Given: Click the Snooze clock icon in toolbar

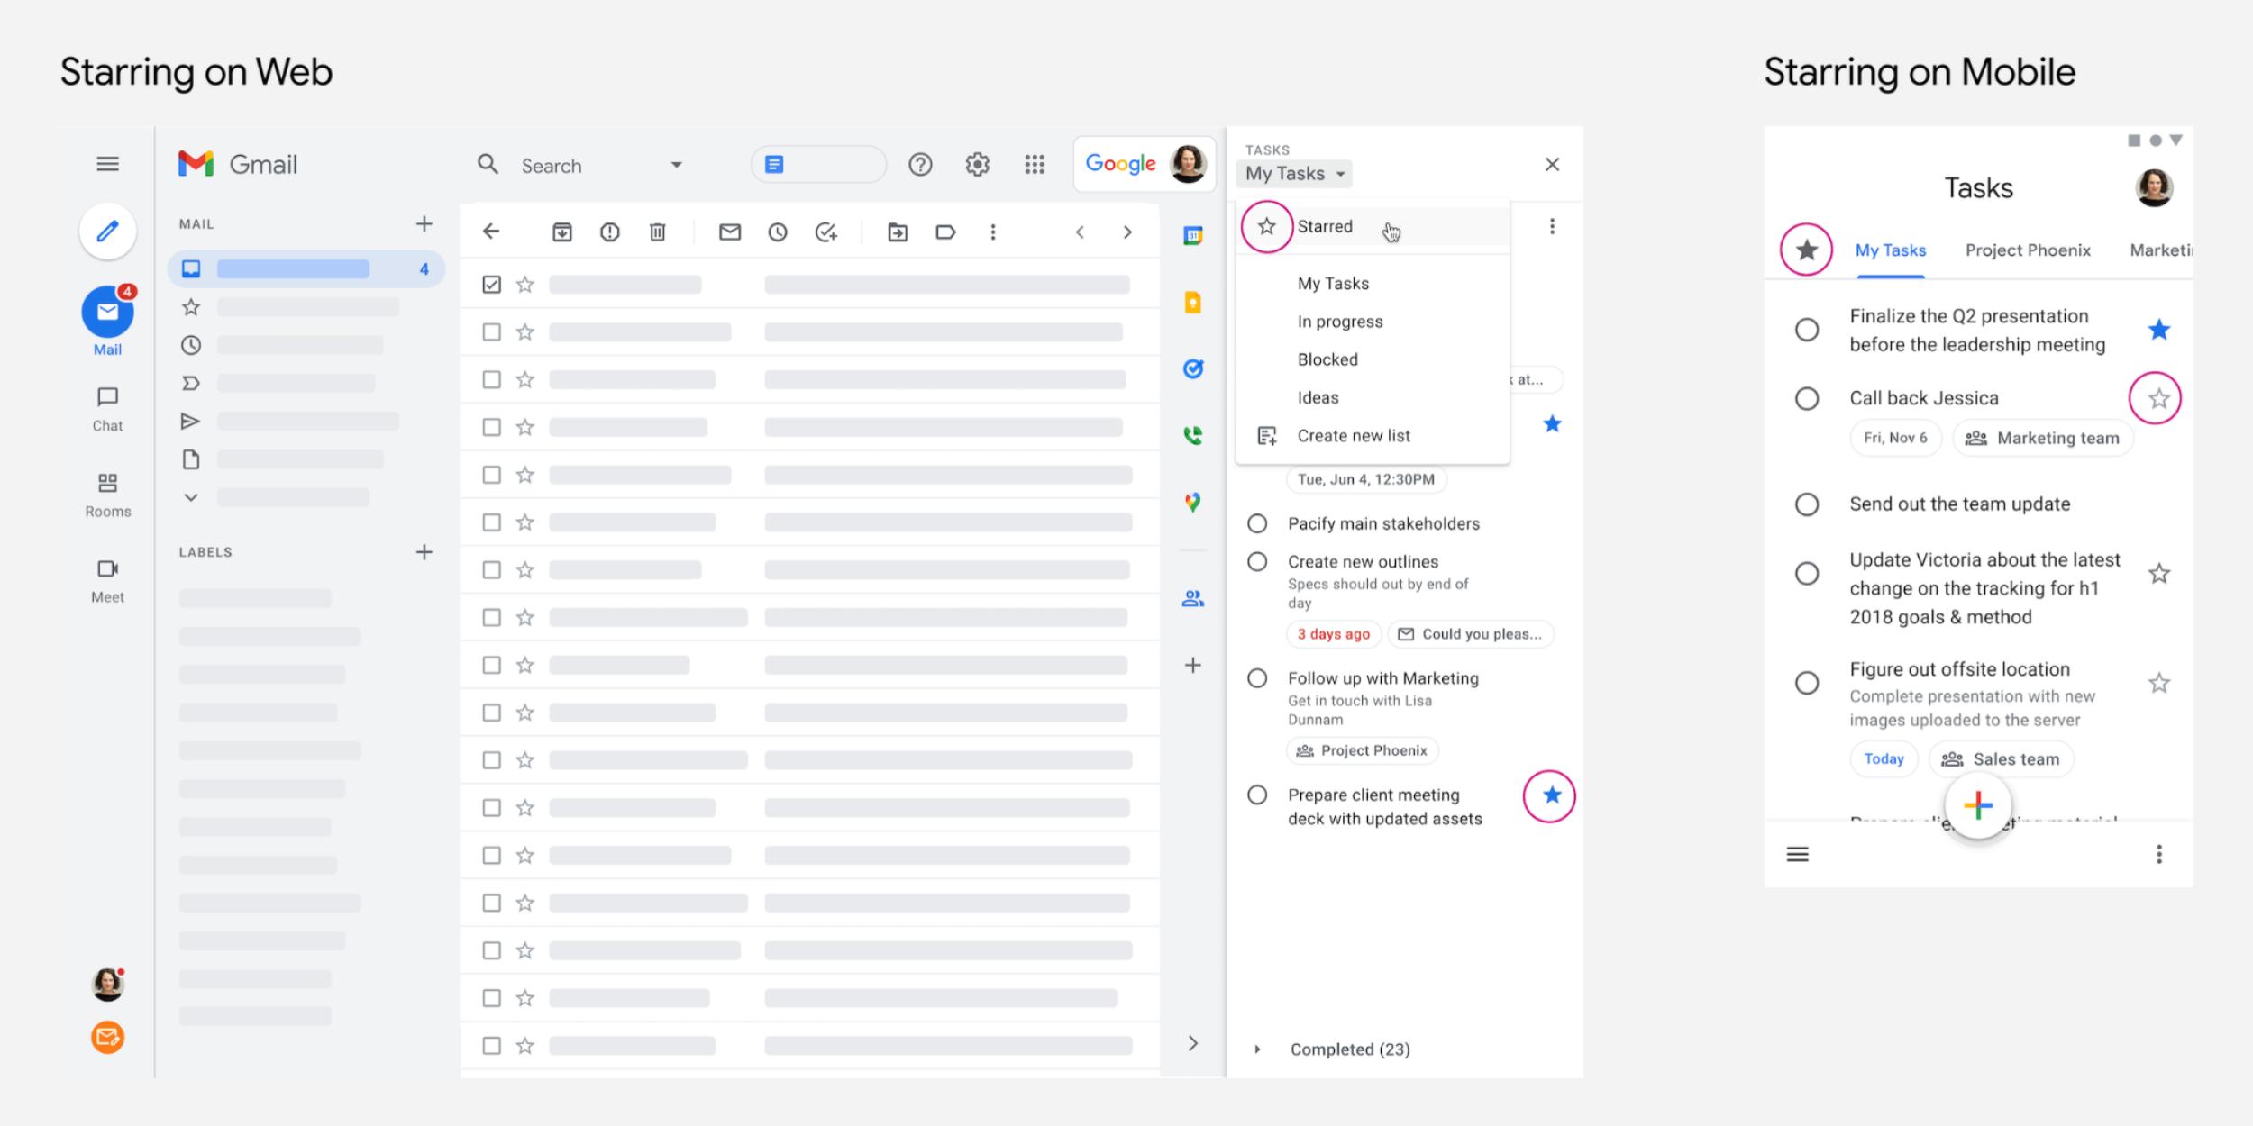Looking at the screenshot, I should (x=778, y=232).
